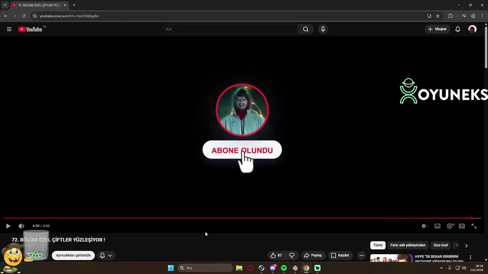This screenshot has height=274, width=488.
Task: Share the video via Paylaş
Action: (313, 255)
